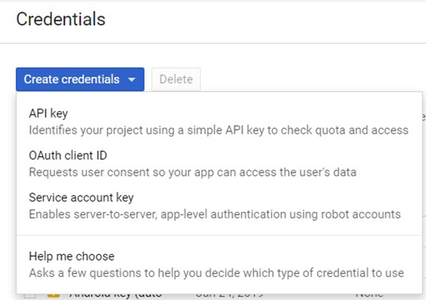Choose OAuth client ID from the menu
This screenshot has height=300, width=426.
tap(219, 164)
